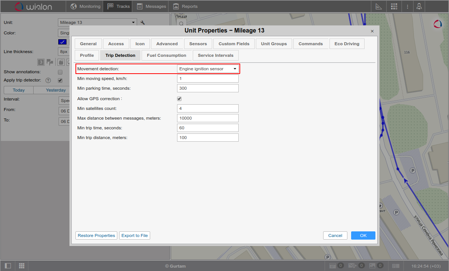Switch to the Commands tab

tap(310, 44)
